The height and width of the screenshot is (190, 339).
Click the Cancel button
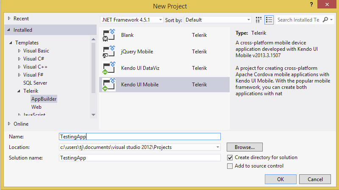(315, 179)
